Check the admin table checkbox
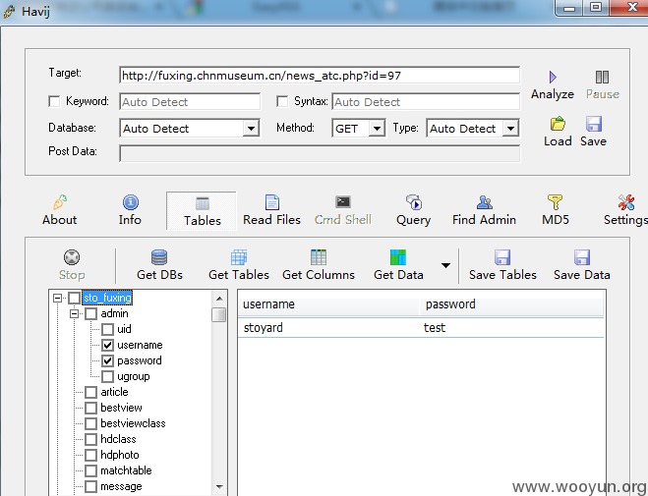 [x=90, y=313]
